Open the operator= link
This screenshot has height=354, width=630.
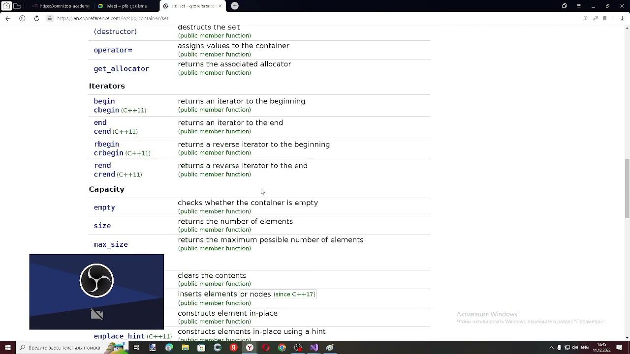pos(113,50)
